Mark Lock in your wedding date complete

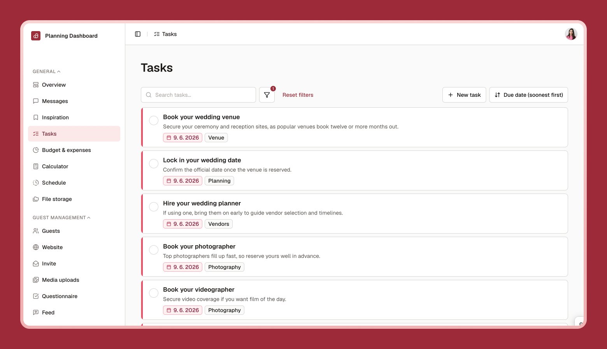point(154,164)
